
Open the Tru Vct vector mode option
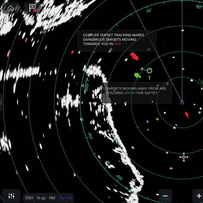click(x=65, y=198)
